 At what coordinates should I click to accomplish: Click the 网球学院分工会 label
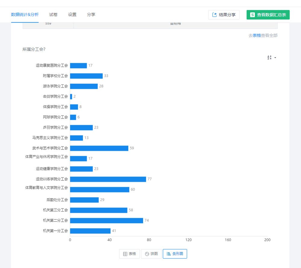click(55, 117)
